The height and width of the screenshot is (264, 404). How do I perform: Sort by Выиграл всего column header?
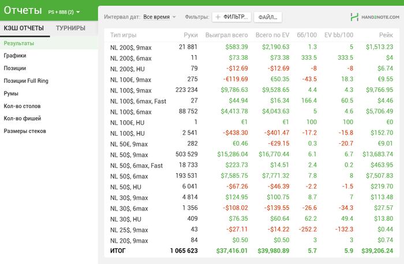coord(228,35)
